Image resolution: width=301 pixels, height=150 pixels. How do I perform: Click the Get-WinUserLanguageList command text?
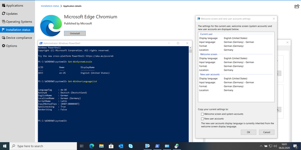[83, 81]
